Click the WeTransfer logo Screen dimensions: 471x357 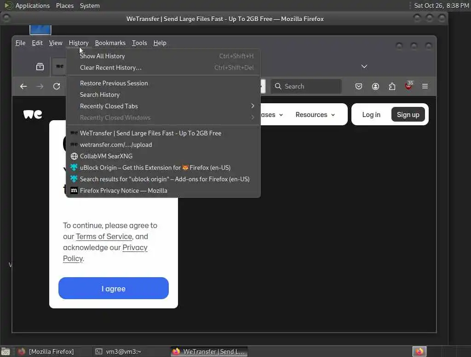click(33, 114)
